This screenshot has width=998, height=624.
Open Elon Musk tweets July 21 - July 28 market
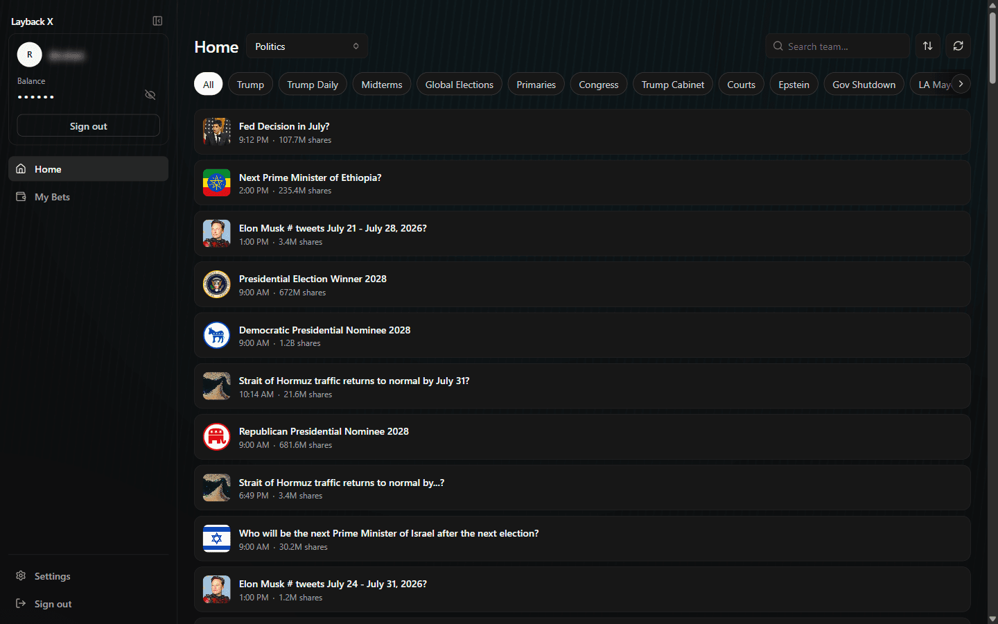582,234
